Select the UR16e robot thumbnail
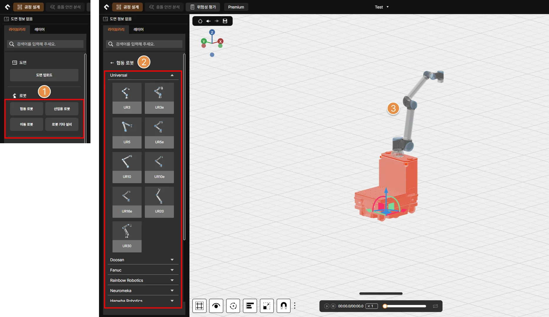Viewport: 549px width, 317px height. 127,202
